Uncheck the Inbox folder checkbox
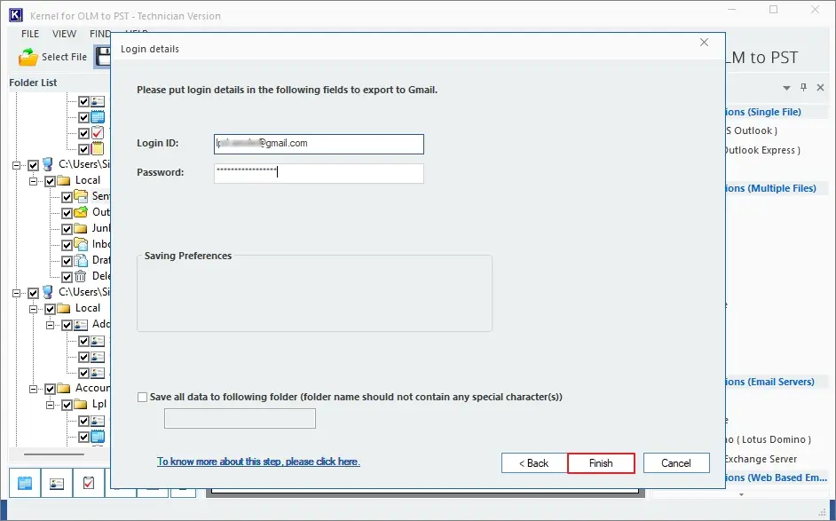836x521 pixels. 67,245
